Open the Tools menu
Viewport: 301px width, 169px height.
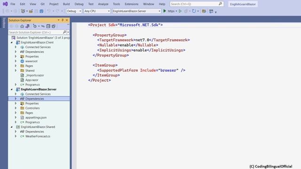point(116,4)
